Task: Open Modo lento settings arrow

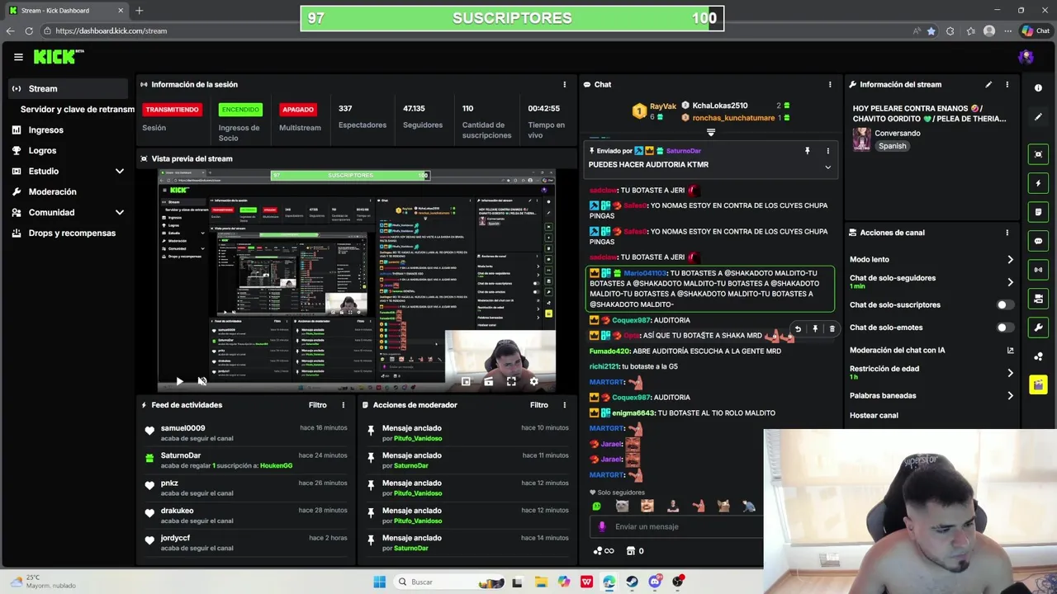Action: point(1010,259)
